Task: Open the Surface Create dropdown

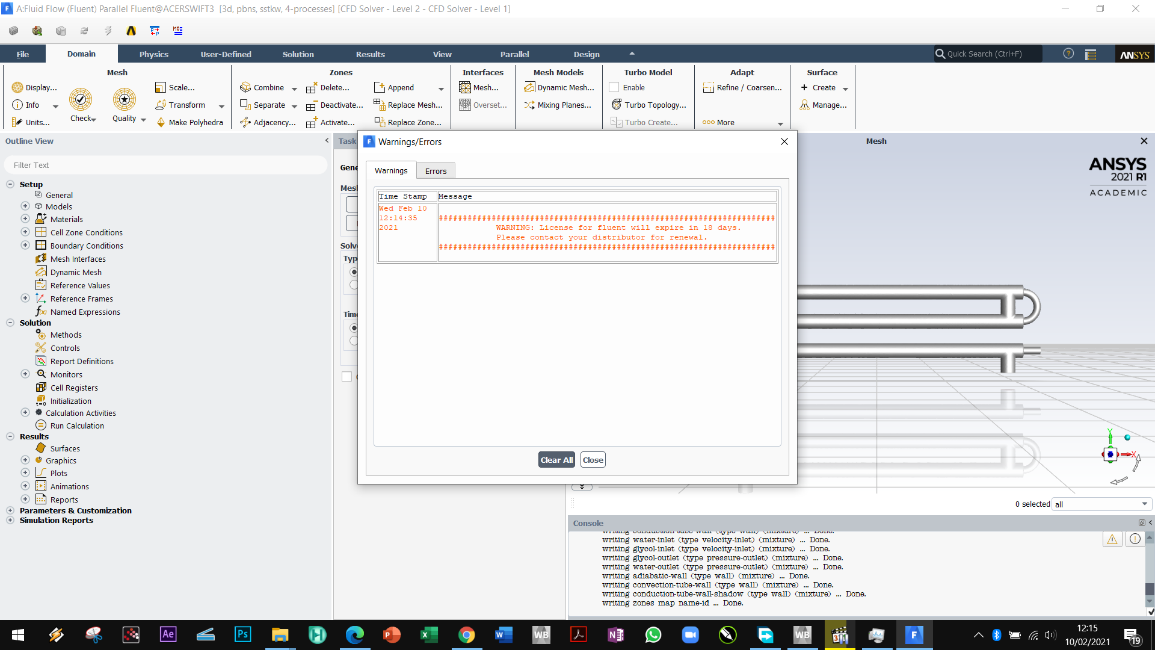Action: 845,88
